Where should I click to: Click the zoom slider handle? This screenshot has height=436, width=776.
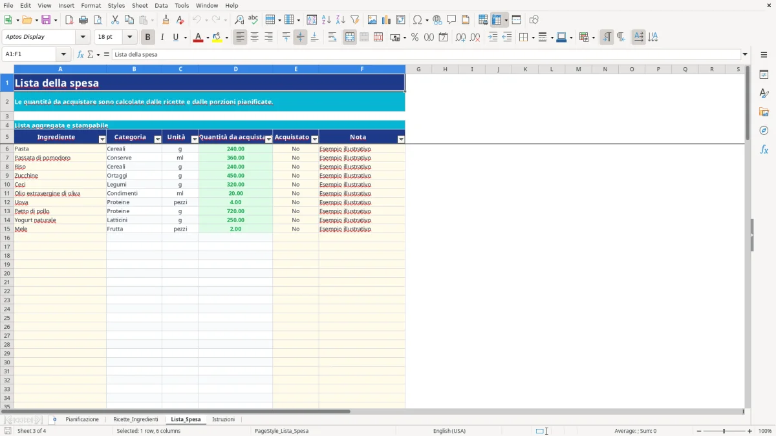[724, 431]
